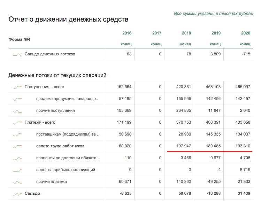Click the value 197 947 for wages in 2018

tap(184, 146)
